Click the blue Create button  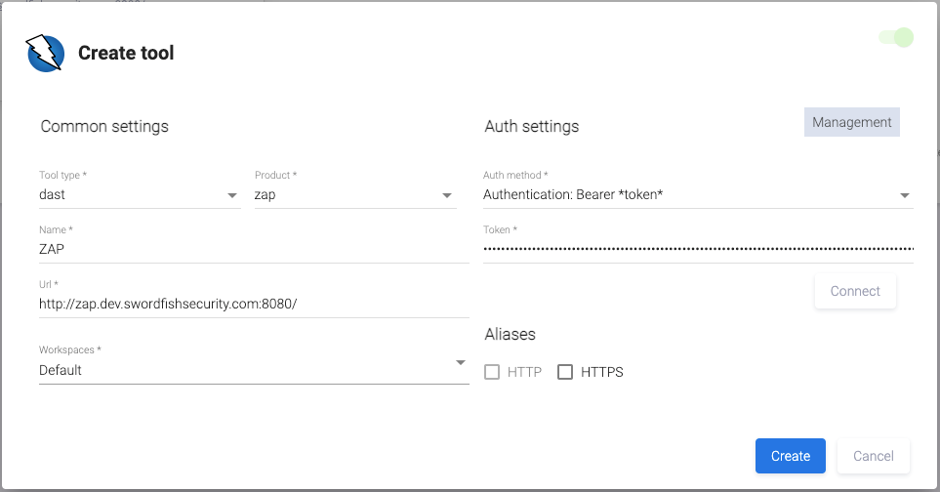point(790,456)
